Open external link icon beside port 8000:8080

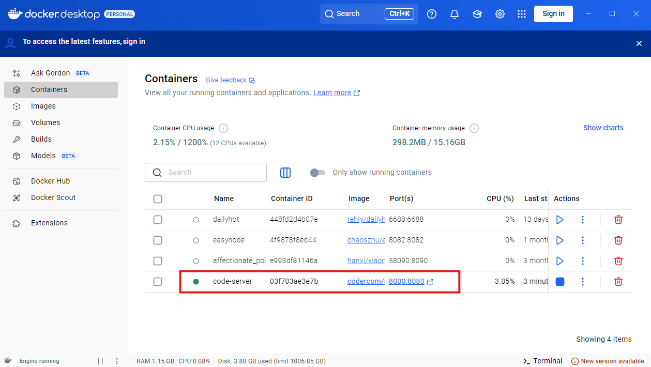tap(430, 282)
